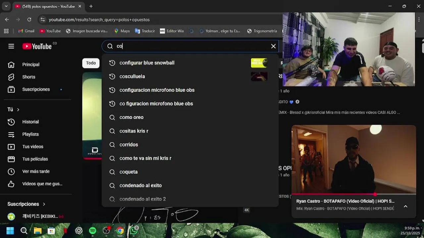
Task: Open the Traducir bookmark
Action: (x=145, y=31)
